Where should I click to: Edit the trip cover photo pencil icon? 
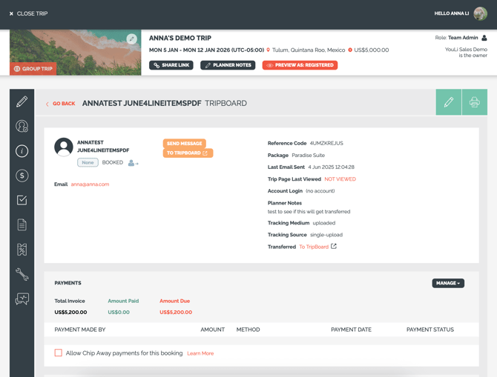click(131, 39)
